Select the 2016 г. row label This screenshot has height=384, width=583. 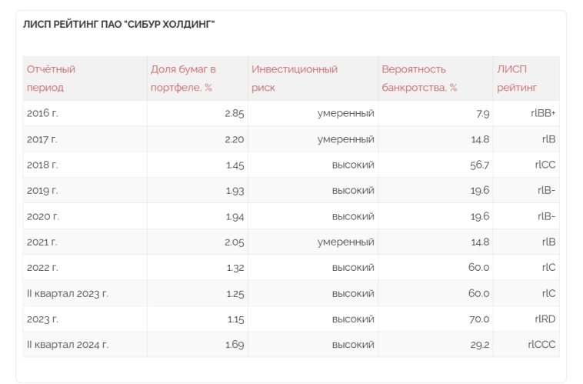pyautogui.click(x=42, y=113)
